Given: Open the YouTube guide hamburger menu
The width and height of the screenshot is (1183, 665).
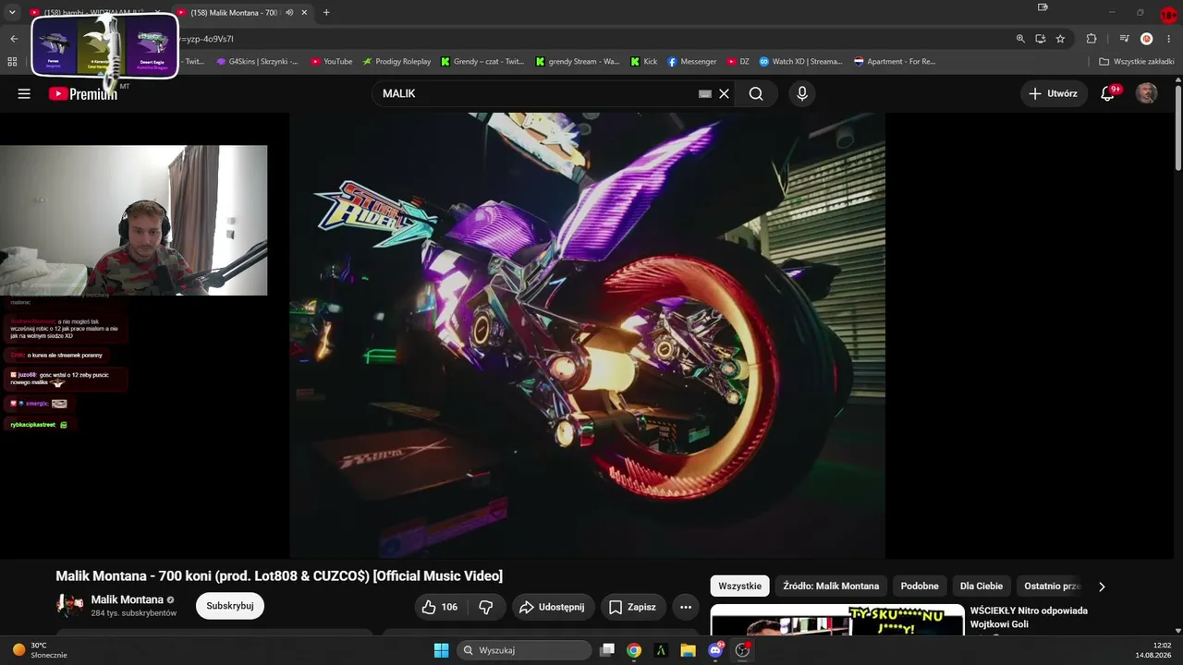Looking at the screenshot, I should pos(24,93).
